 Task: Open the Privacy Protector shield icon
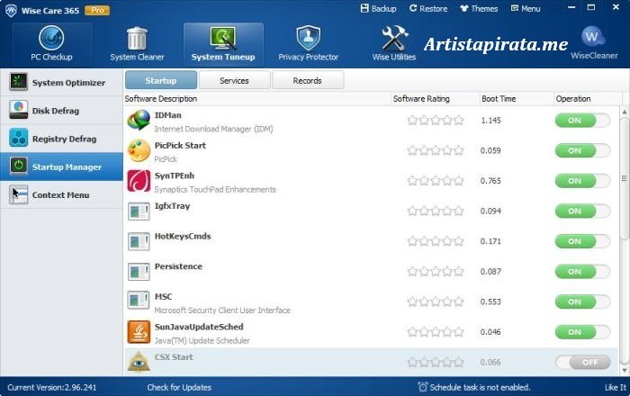tap(308, 38)
